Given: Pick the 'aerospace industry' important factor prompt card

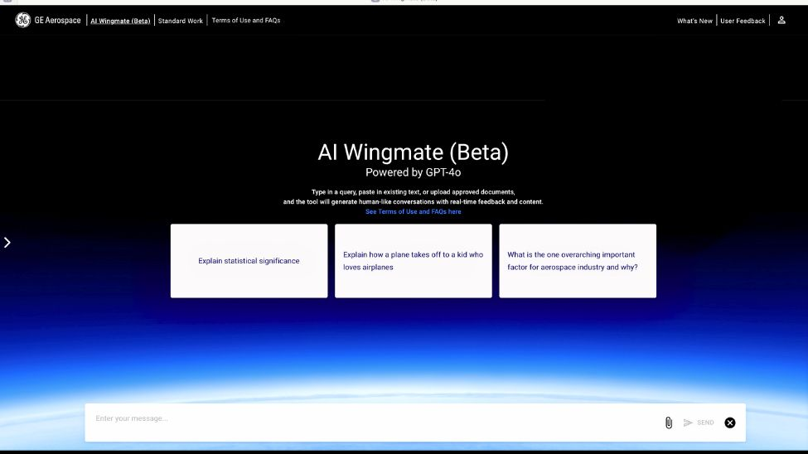Looking at the screenshot, I should click(577, 261).
